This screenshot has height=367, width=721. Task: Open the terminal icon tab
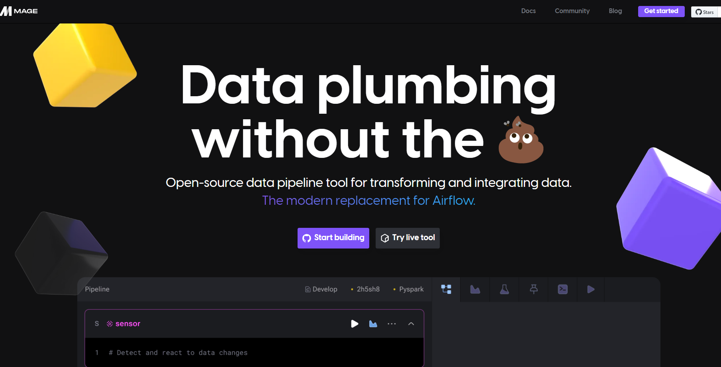562,289
